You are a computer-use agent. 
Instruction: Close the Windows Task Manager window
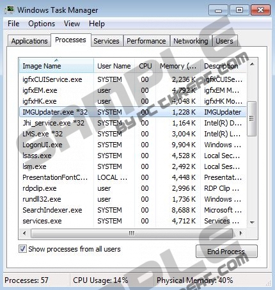click(x=260, y=10)
